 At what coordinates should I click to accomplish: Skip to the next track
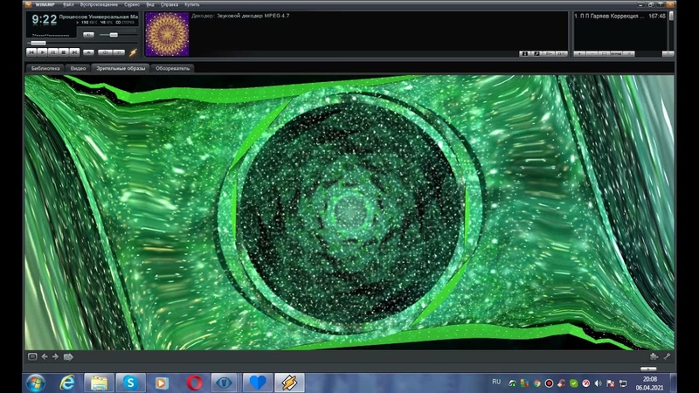pyautogui.click(x=73, y=52)
